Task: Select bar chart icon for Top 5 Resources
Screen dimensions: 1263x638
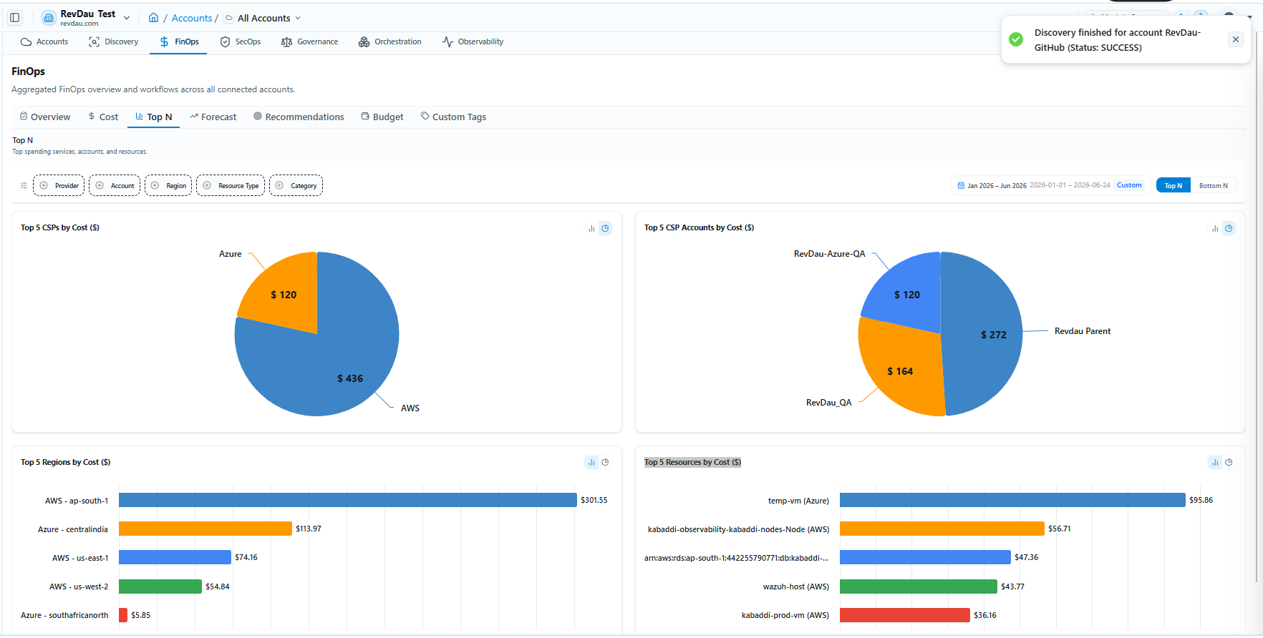Action: coord(1215,463)
